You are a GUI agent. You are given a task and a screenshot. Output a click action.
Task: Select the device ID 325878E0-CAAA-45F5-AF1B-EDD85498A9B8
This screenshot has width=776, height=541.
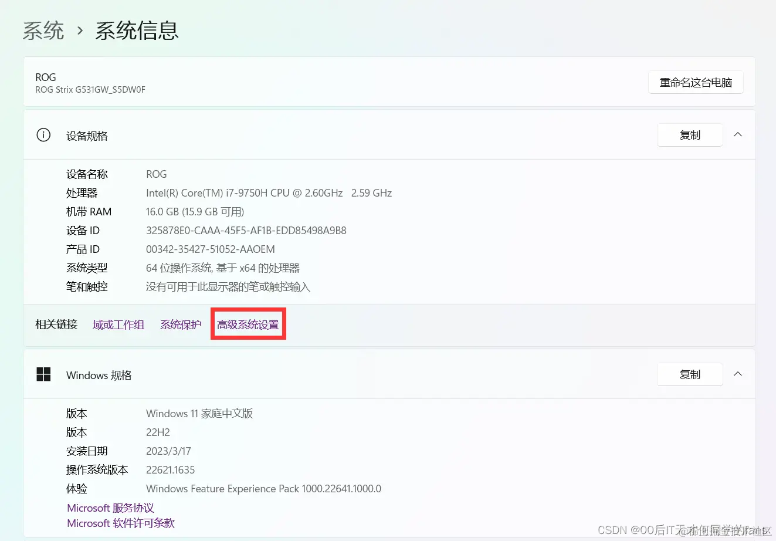[x=246, y=231]
